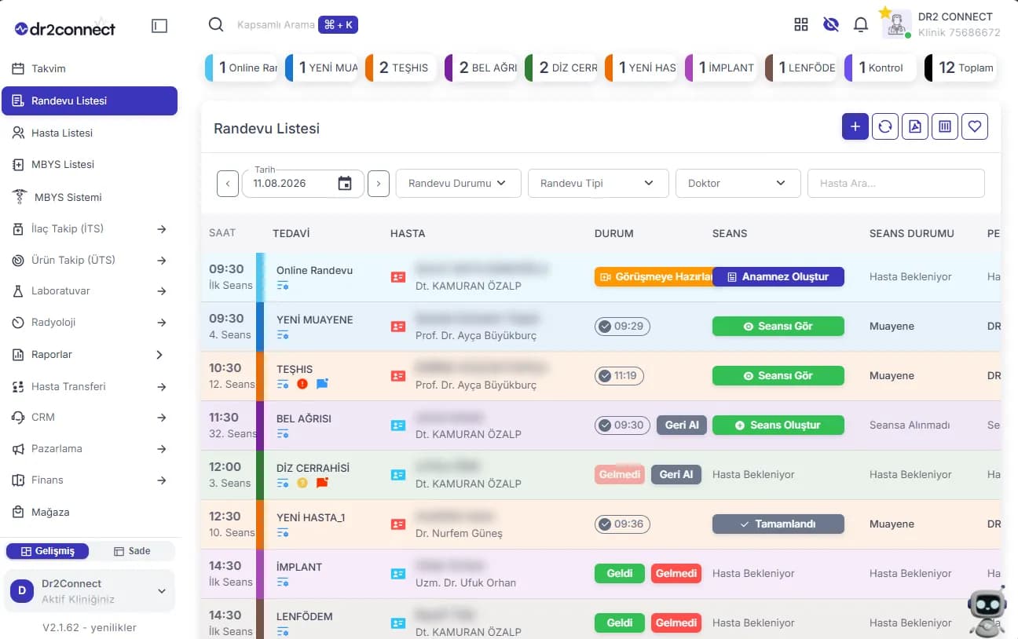This screenshot has height=639, width=1018.
Task: Click the Anamnez Oluştur button
Action: point(778,276)
